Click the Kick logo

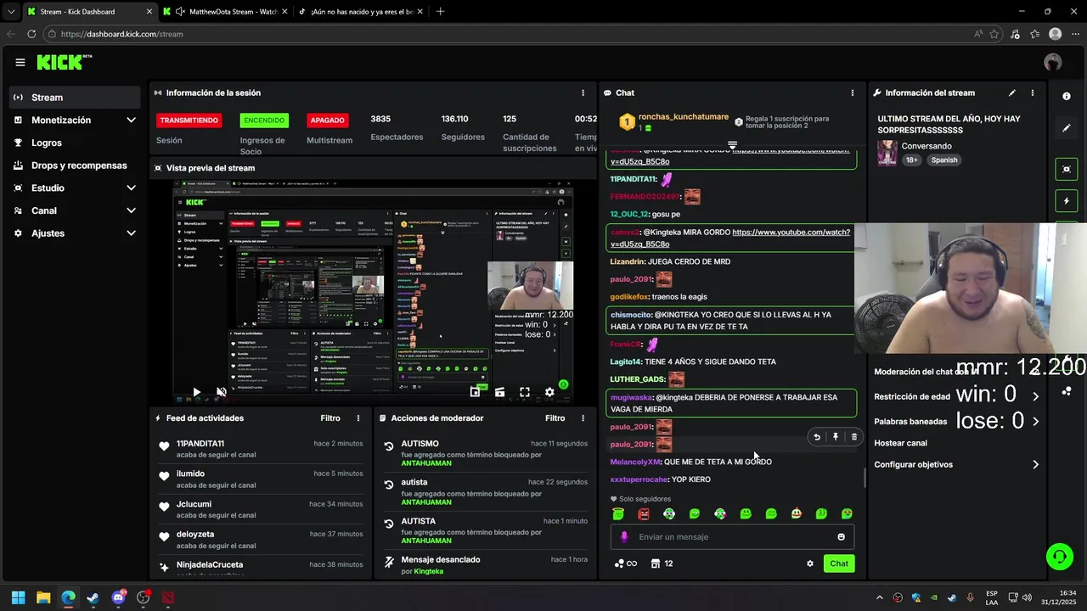click(x=64, y=62)
